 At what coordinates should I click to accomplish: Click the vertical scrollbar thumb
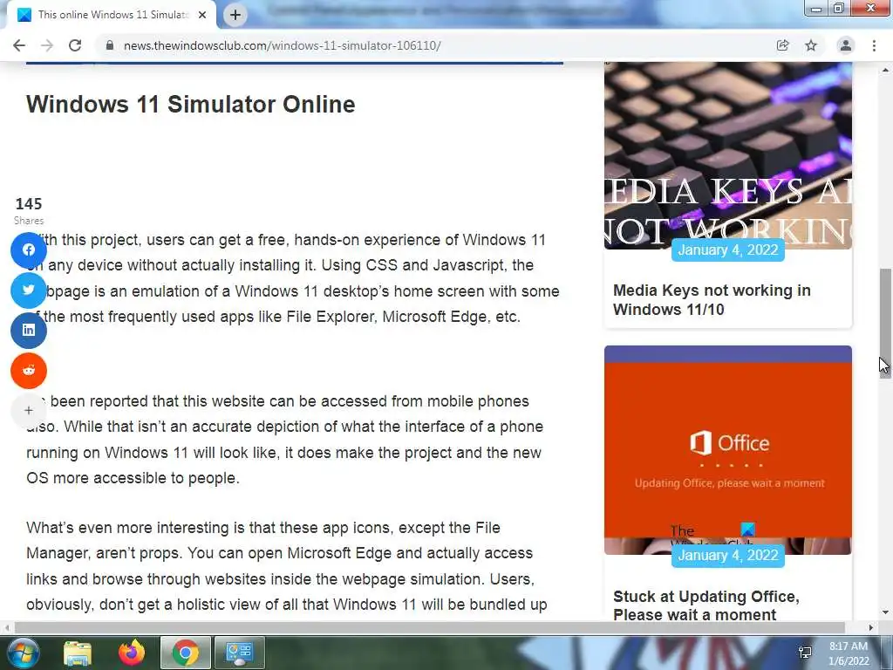click(885, 323)
